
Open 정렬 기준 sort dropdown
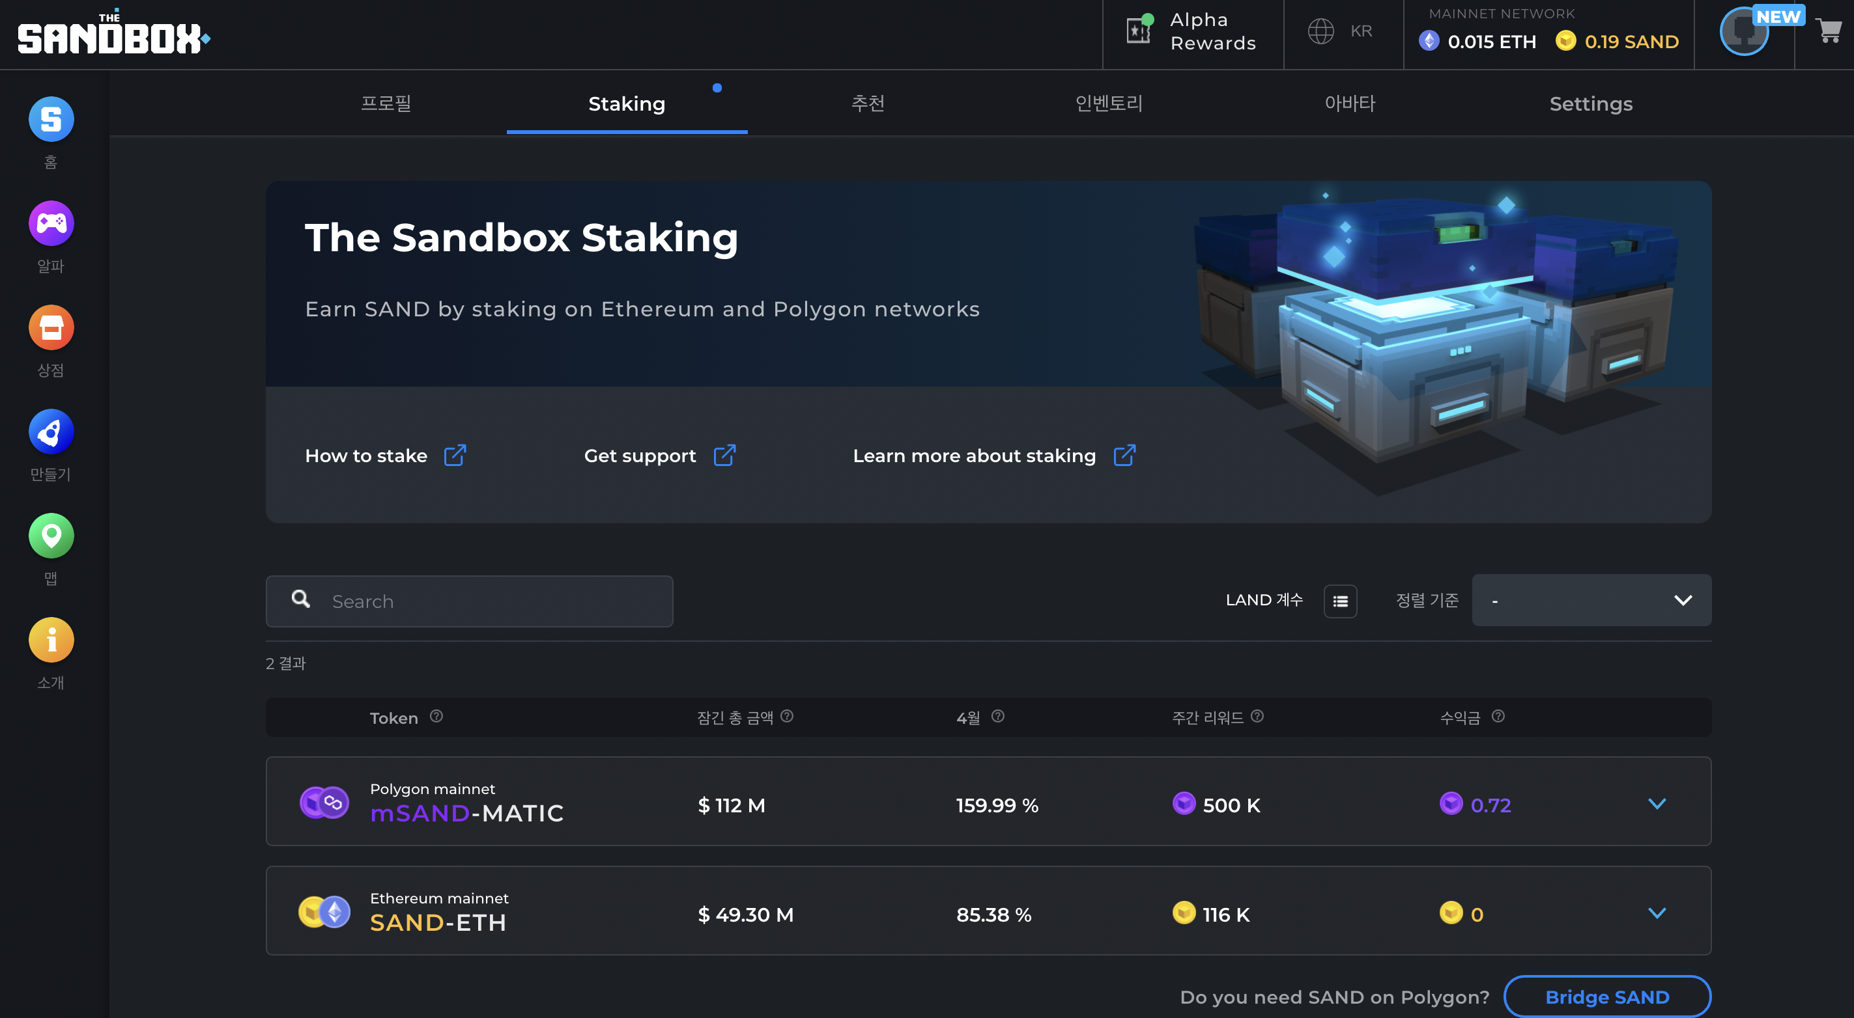click(x=1591, y=600)
